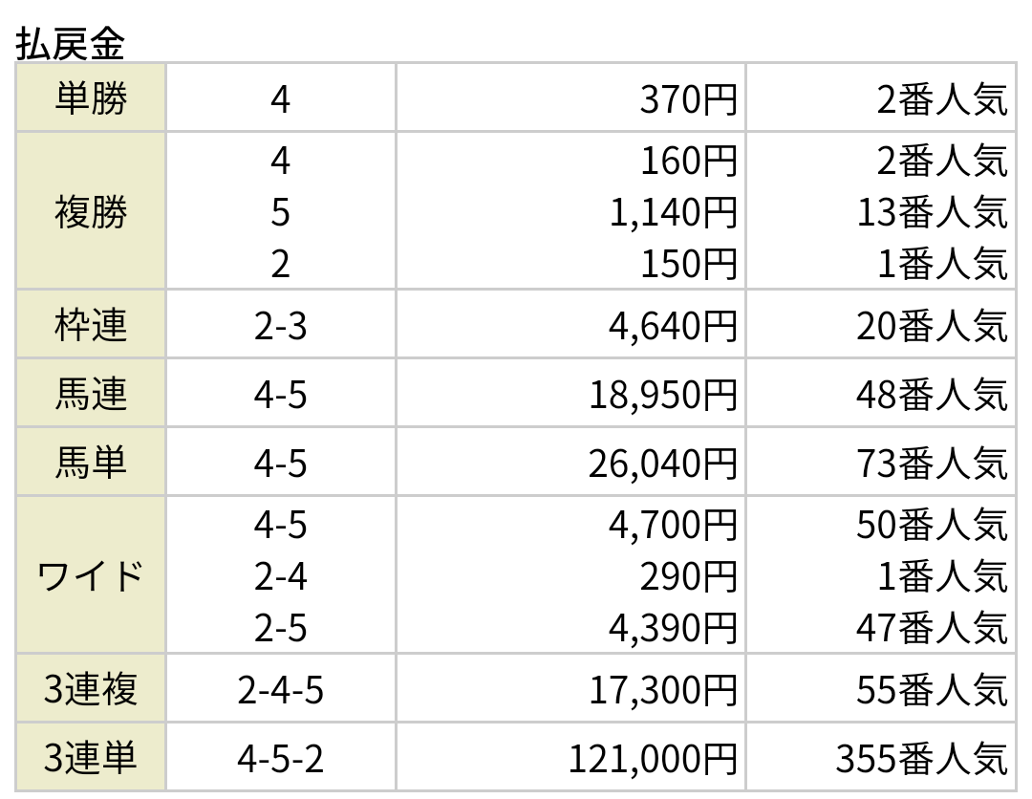Select the 18,950円 payout amount
The height and width of the screenshot is (799, 1032).
pyautogui.click(x=663, y=395)
